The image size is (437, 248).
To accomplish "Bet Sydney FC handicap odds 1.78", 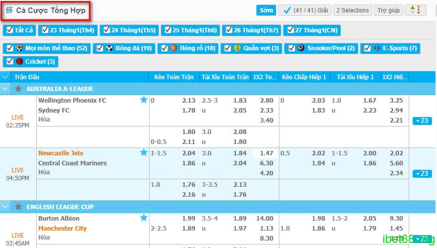I will click(x=189, y=111).
